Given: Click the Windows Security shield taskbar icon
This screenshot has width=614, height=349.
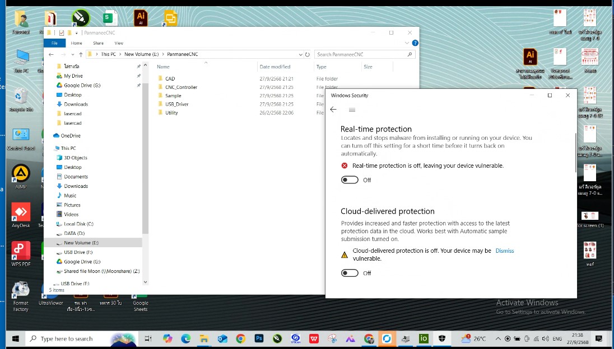Looking at the screenshot, I should 442,338.
